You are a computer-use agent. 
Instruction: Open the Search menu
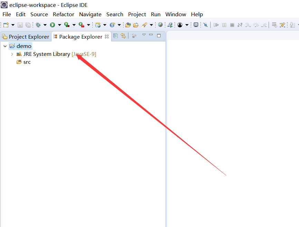coord(115,14)
